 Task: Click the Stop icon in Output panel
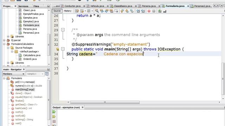(54, 121)
